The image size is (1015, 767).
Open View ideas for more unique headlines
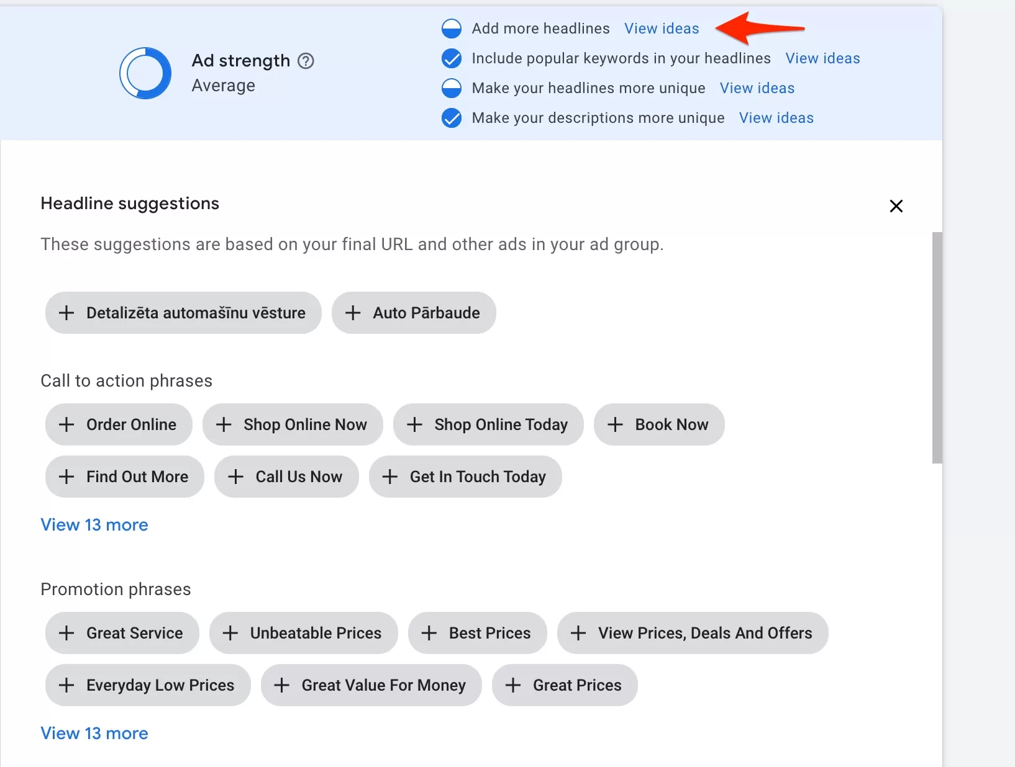click(x=757, y=88)
